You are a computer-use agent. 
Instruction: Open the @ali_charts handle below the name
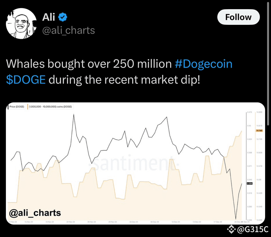pyautogui.click(x=69, y=31)
